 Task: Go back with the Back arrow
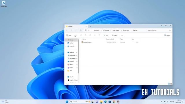[67, 30]
